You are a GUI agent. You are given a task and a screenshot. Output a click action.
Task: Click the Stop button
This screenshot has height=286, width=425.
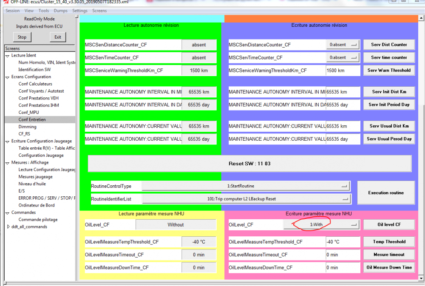[x=22, y=37]
